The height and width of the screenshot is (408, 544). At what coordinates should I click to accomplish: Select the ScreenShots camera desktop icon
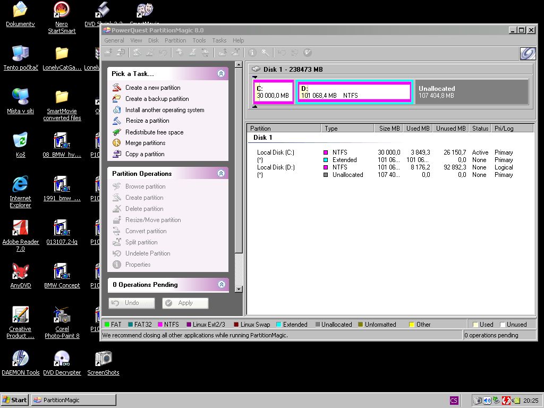click(103, 362)
